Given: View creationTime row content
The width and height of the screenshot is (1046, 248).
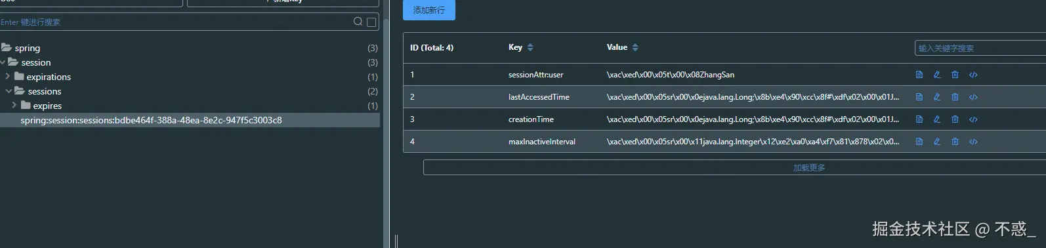Looking at the screenshot, I should pyautogui.click(x=919, y=119).
